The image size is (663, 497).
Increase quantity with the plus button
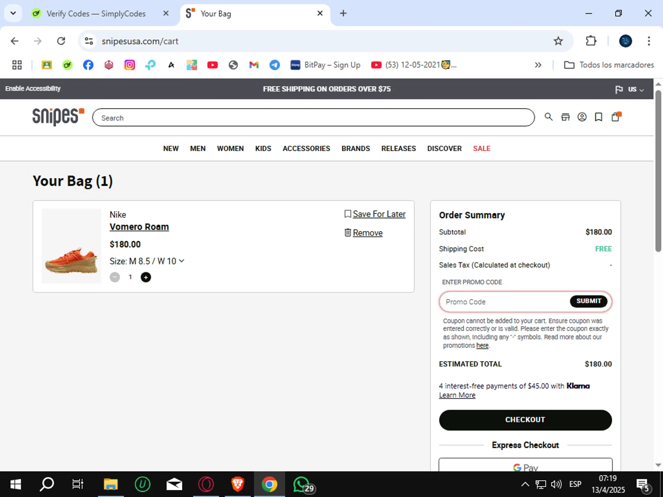[146, 277]
